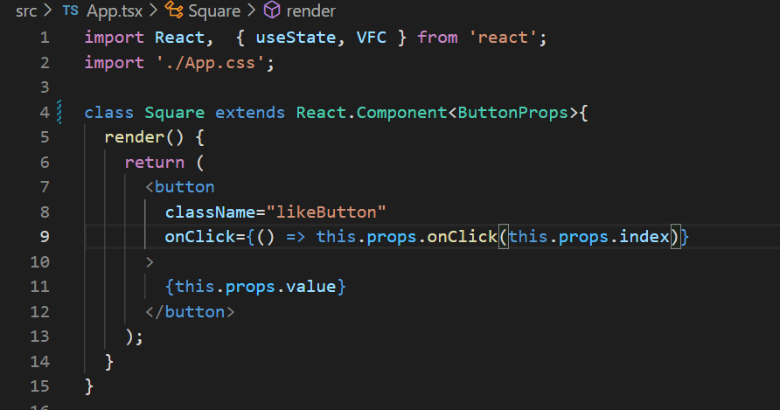Expand chevron after src in breadcrumb
The image size is (780, 410).
click(x=48, y=10)
